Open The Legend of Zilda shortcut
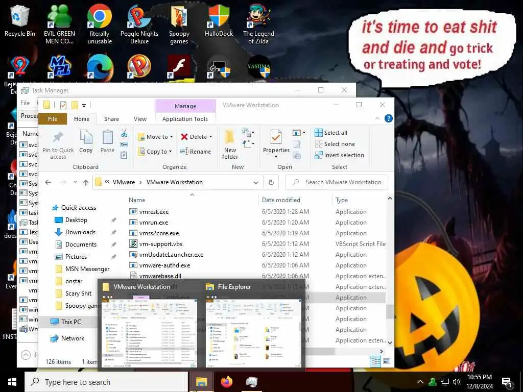The width and height of the screenshot is (523, 392). pos(258,24)
